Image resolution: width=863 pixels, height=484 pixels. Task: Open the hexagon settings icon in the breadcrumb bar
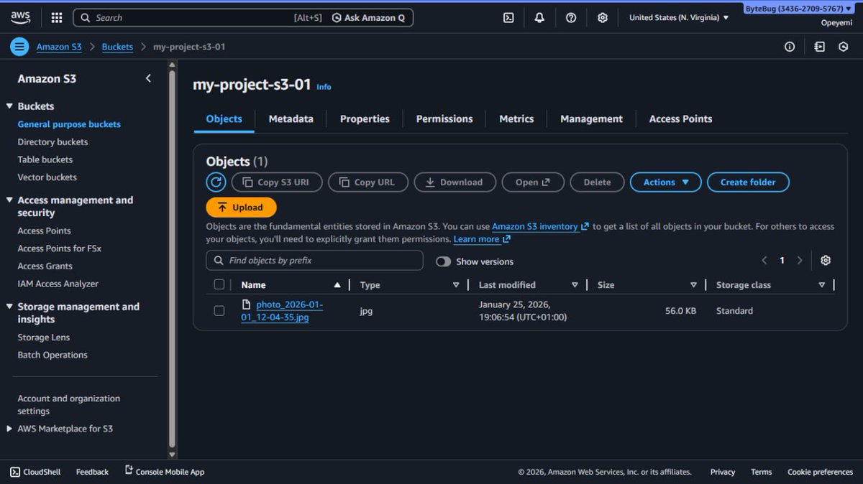click(844, 47)
